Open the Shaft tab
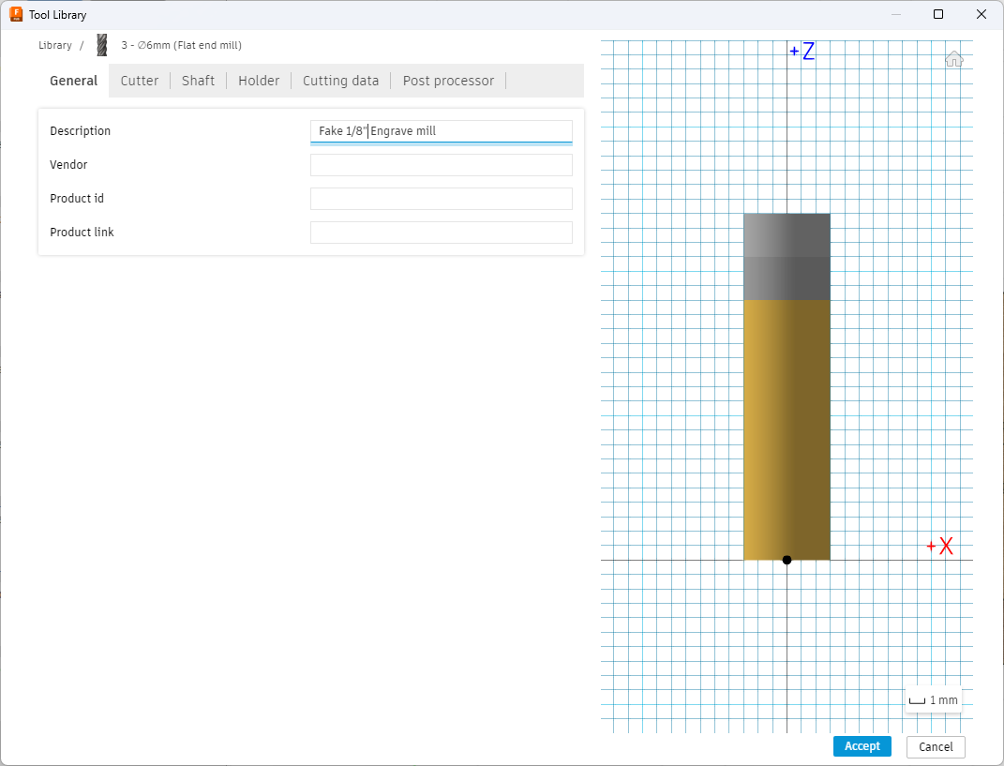 [x=198, y=81]
